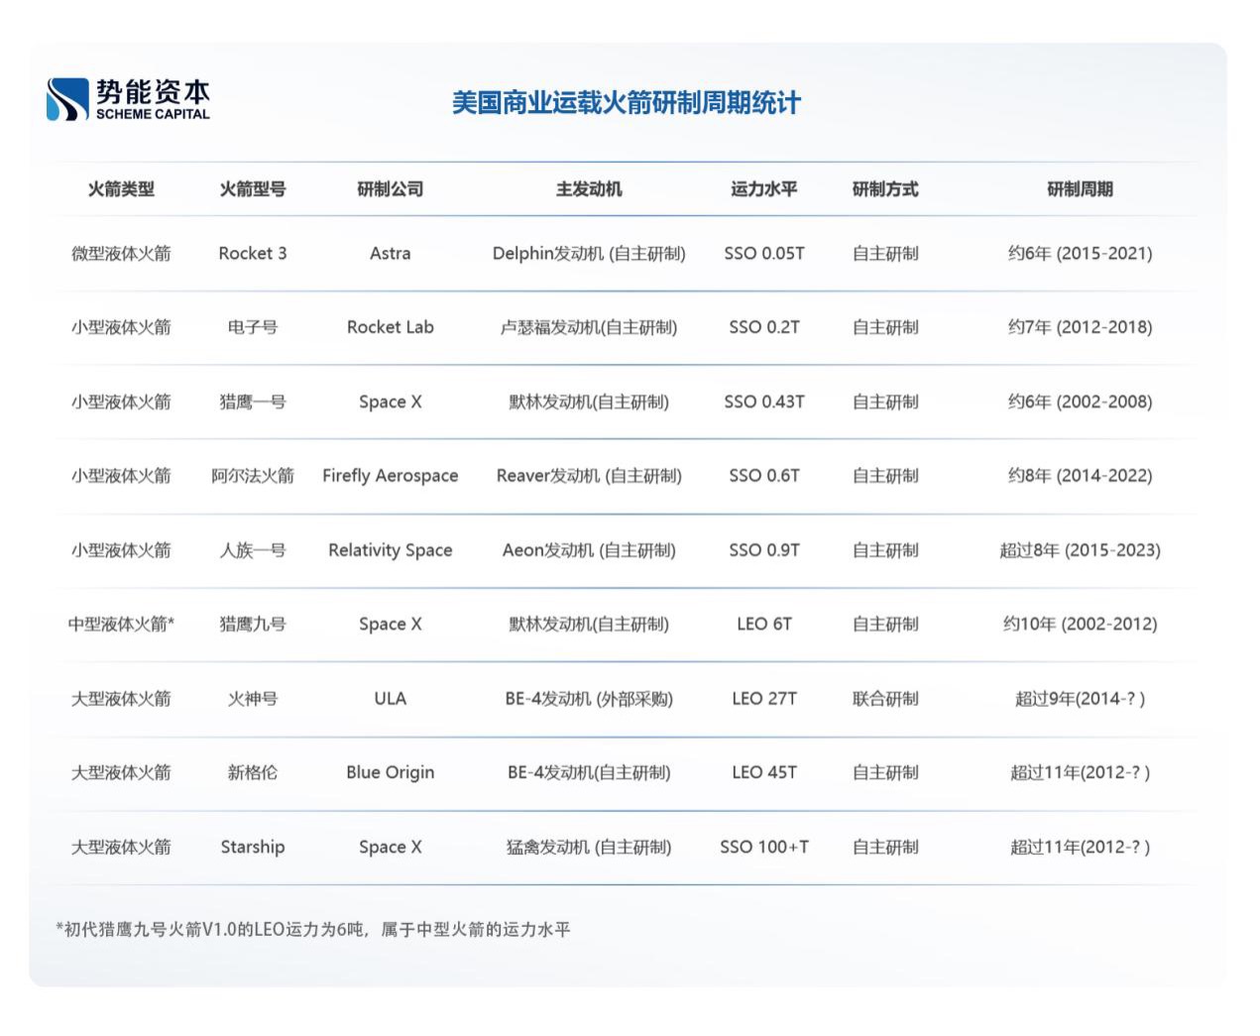Click the SSO 0.2T cell

(x=764, y=327)
